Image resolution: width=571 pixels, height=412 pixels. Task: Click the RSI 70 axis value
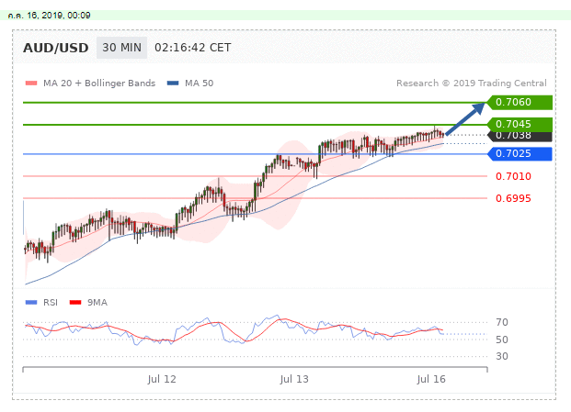click(x=502, y=322)
